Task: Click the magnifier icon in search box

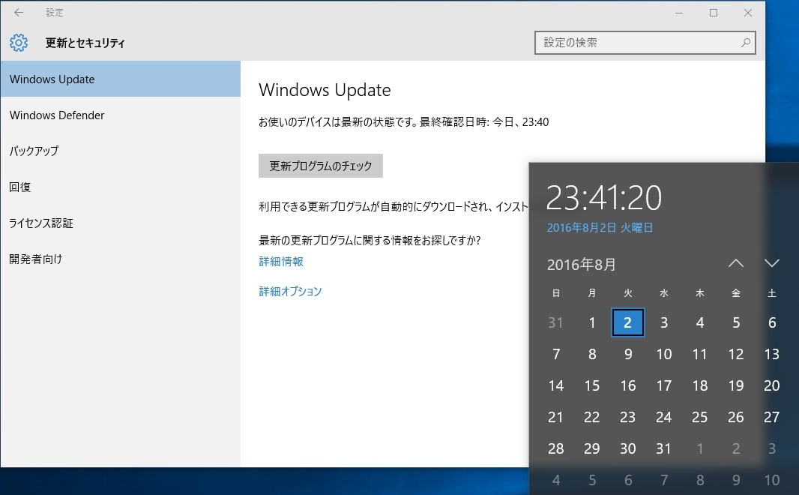Action: [746, 43]
